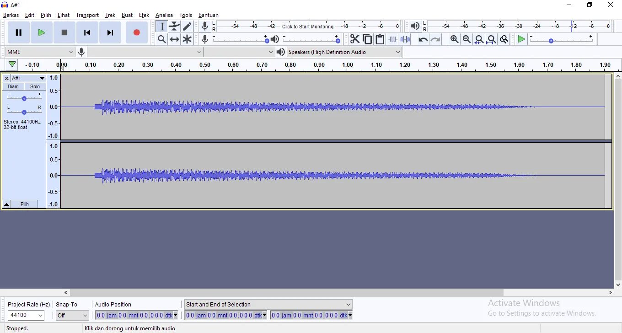Click the Silence audio icon
The image size is (622, 333).
[x=405, y=39]
